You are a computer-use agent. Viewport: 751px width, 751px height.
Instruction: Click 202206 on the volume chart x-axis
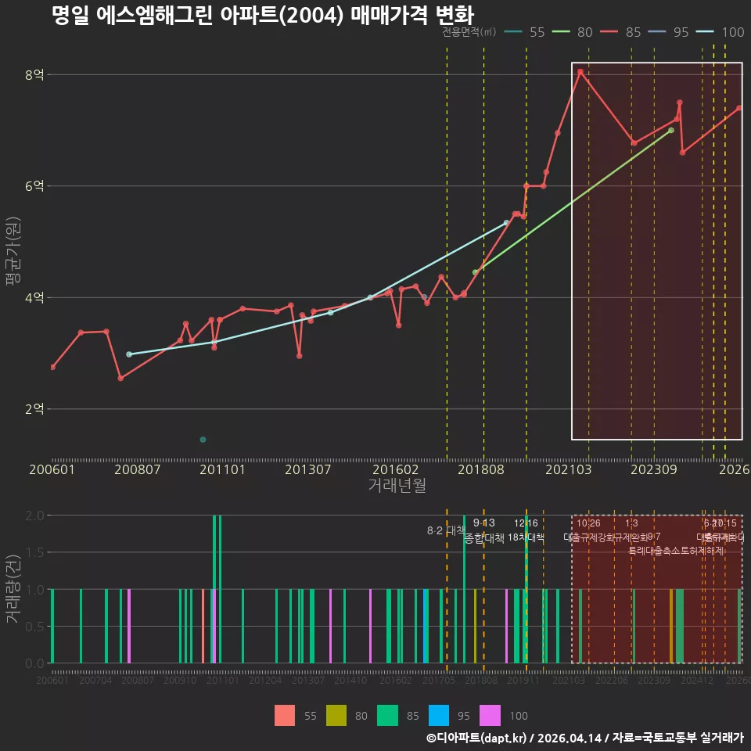coord(612,680)
